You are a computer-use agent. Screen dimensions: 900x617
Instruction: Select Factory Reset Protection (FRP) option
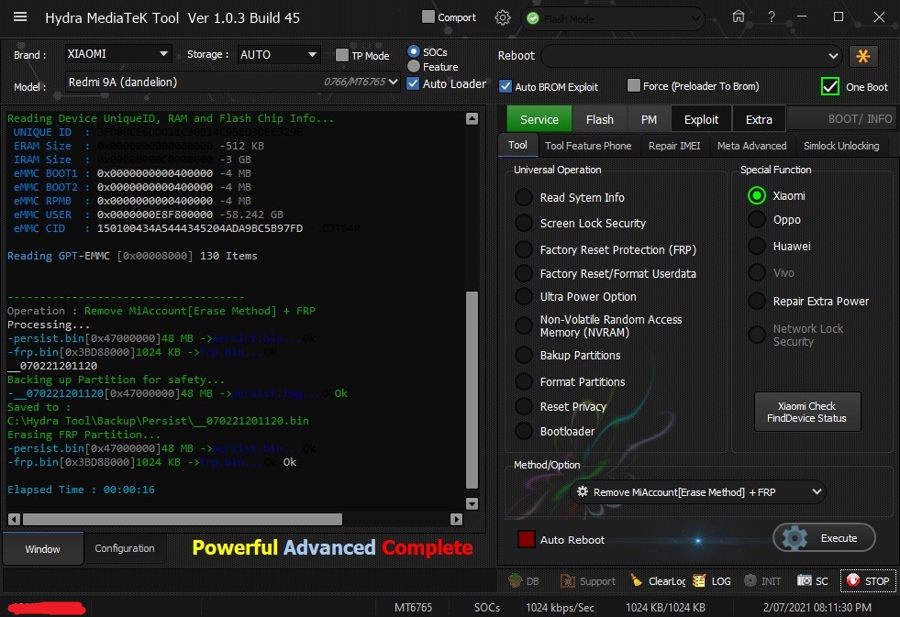point(523,249)
